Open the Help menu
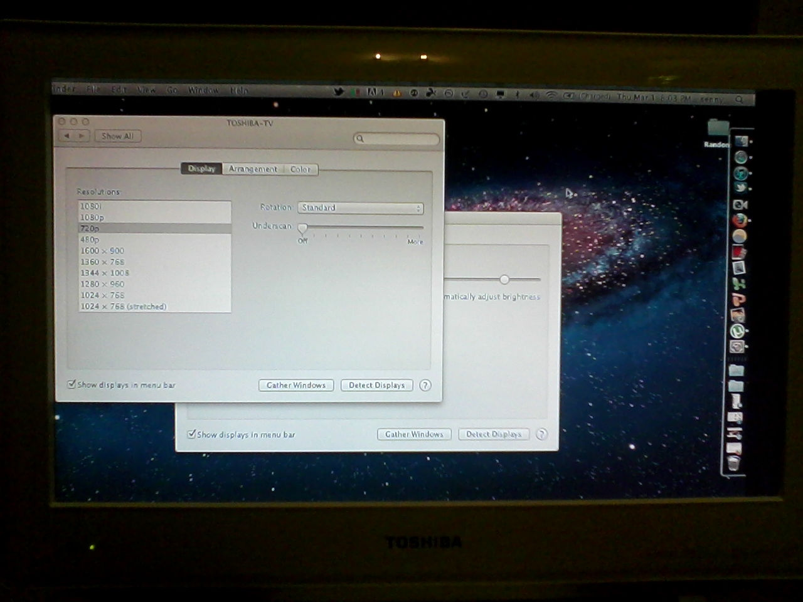The width and height of the screenshot is (803, 602). [239, 90]
